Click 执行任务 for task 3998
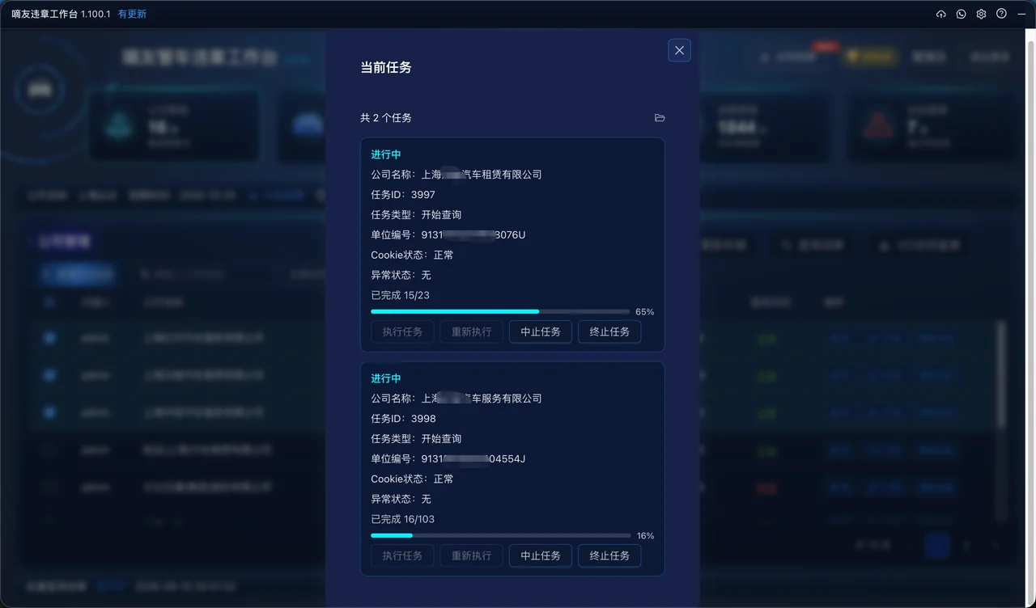 402,555
